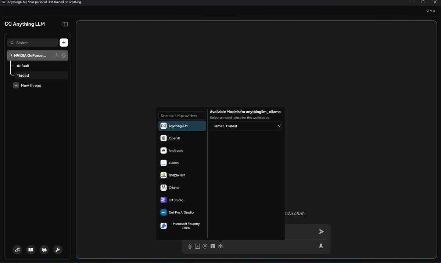
Task: Click the send message arrow
Action: (x=321, y=231)
